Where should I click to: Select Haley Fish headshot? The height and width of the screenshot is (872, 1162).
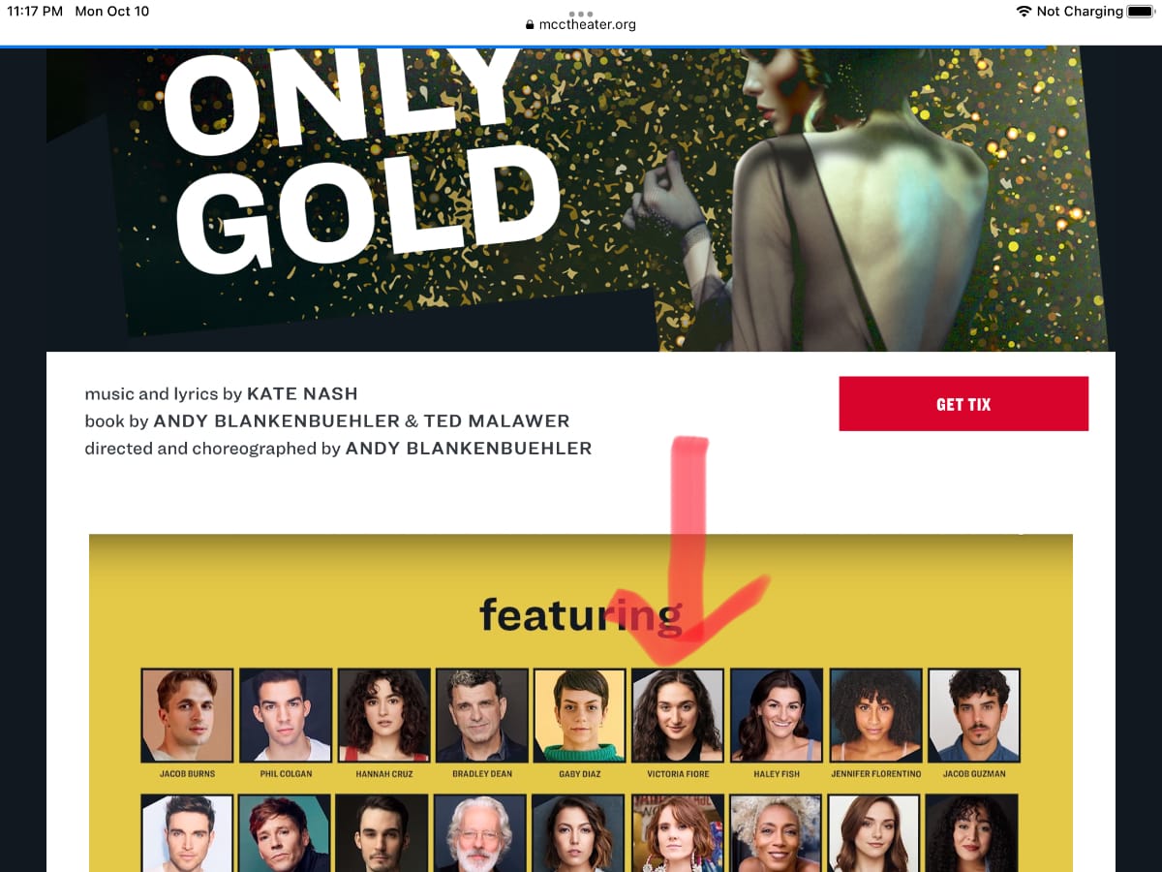pos(777,715)
